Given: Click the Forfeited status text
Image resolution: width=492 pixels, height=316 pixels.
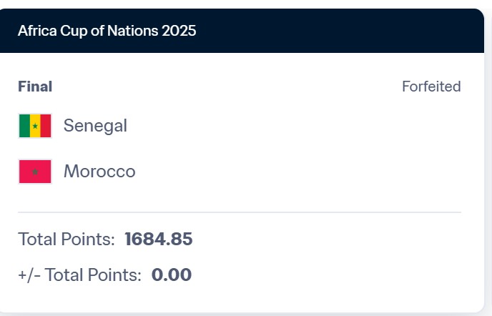Looking at the screenshot, I should [431, 87].
